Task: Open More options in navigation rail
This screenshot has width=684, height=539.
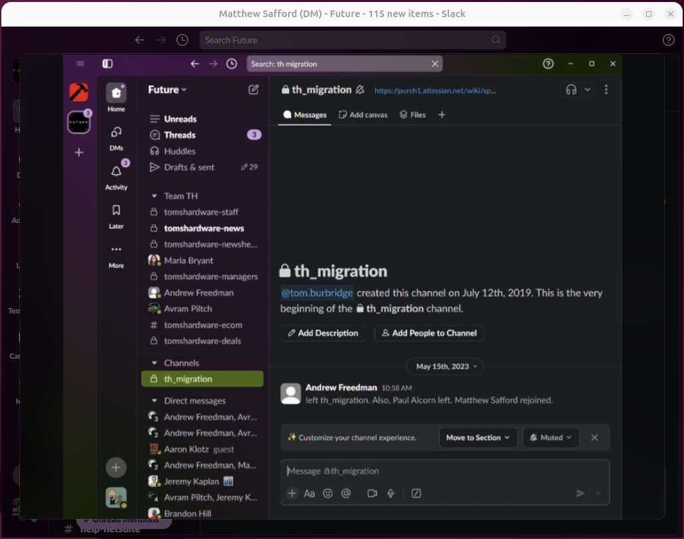Action: (116, 256)
